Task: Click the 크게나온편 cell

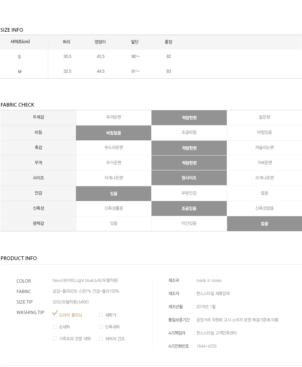Action: 265,178
